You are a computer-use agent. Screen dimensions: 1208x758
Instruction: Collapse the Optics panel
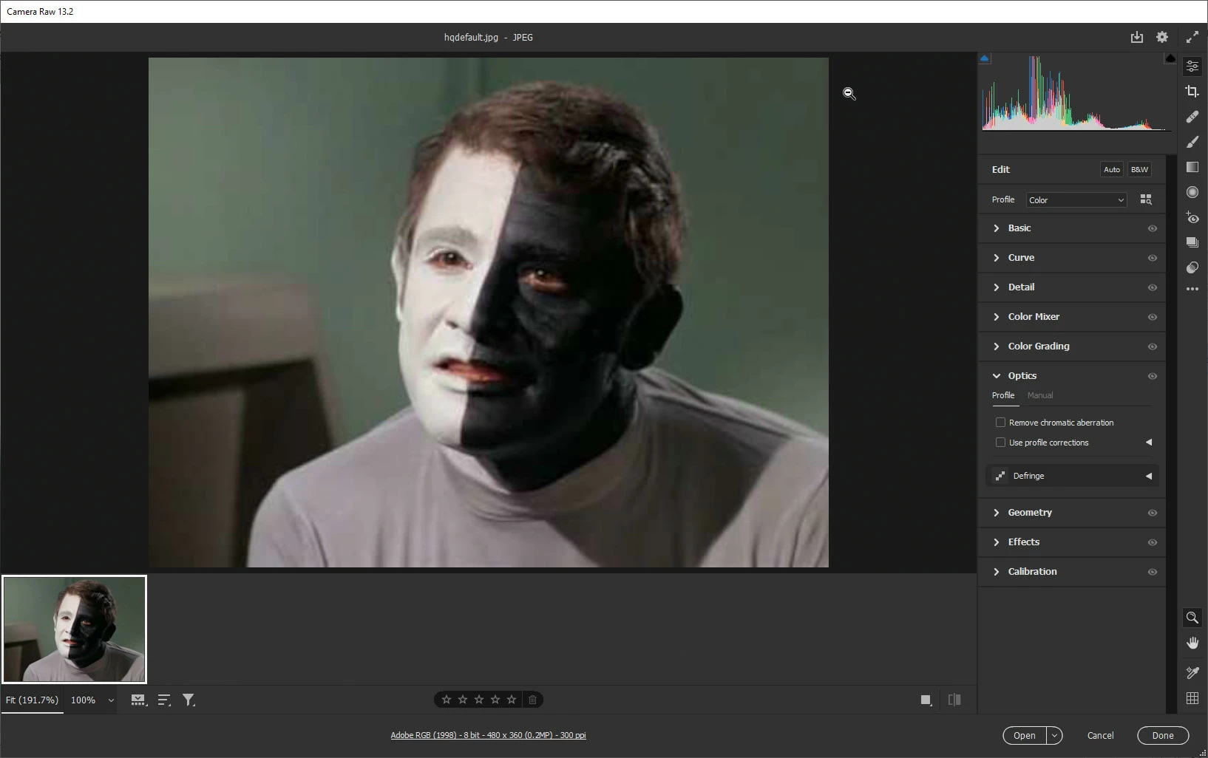(x=997, y=376)
